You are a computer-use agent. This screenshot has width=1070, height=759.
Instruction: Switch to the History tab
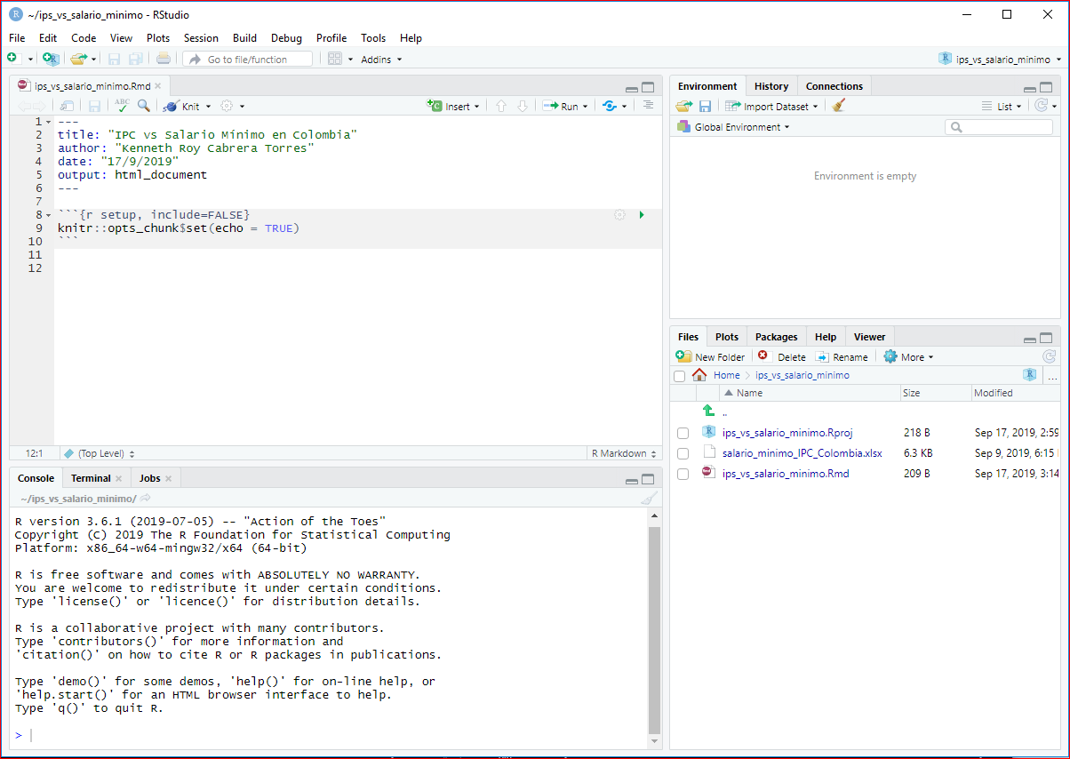[x=771, y=86]
